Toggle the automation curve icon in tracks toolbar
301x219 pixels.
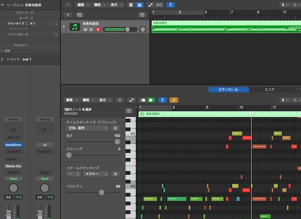click(x=151, y=5)
